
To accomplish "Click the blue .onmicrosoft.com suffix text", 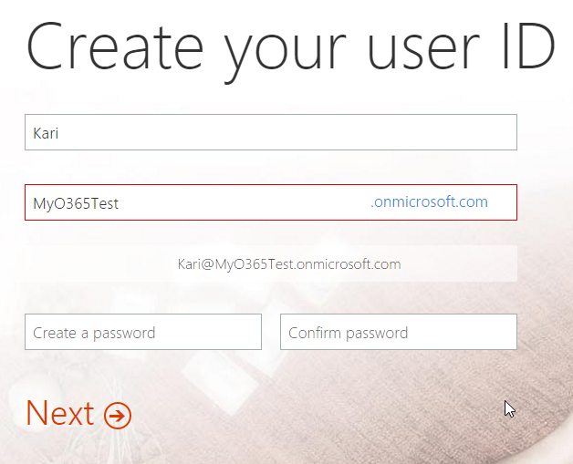I will (429, 201).
